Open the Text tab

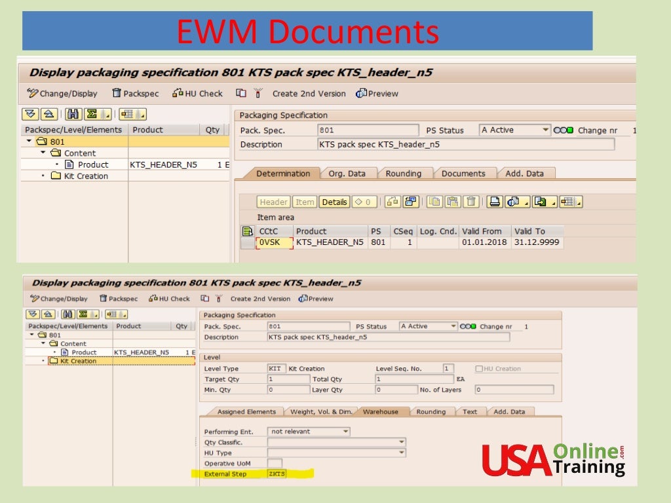coord(469,411)
